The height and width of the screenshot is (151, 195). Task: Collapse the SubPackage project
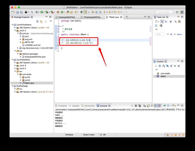(12, 86)
